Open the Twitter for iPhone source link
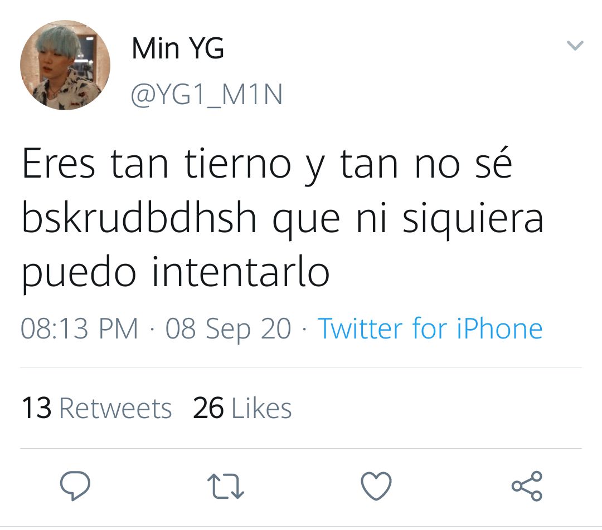Viewport: 602px width, 530px height. click(x=430, y=329)
